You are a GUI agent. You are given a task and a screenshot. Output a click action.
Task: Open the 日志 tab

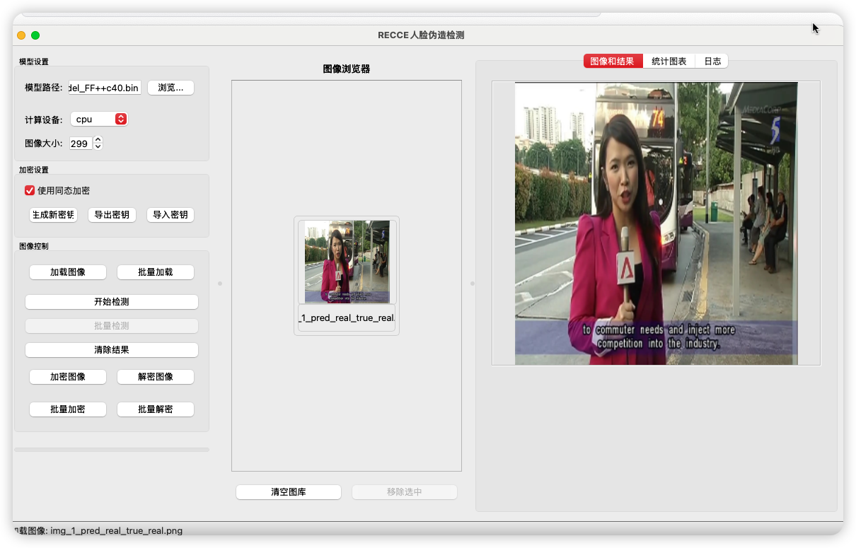point(712,62)
